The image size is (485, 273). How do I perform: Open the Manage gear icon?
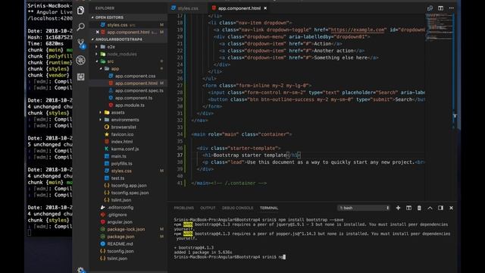point(81,270)
